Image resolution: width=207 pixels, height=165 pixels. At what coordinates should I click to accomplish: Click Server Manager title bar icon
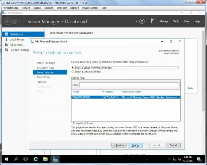(4, 13)
